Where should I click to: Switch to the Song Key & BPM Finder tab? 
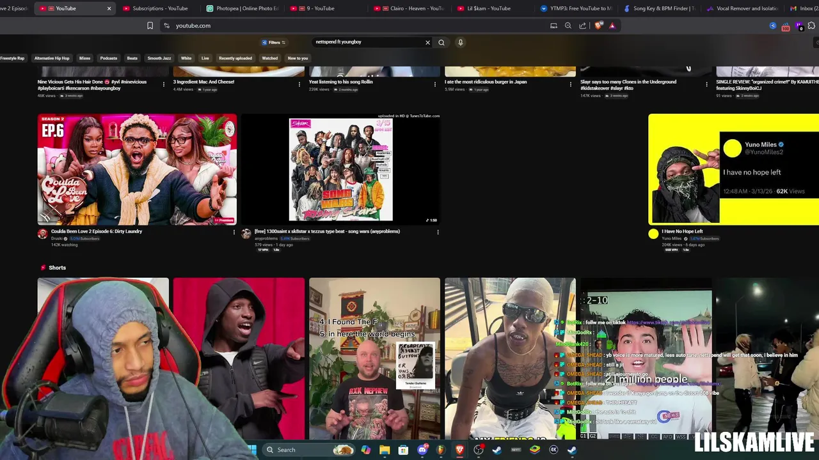[660, 8]
